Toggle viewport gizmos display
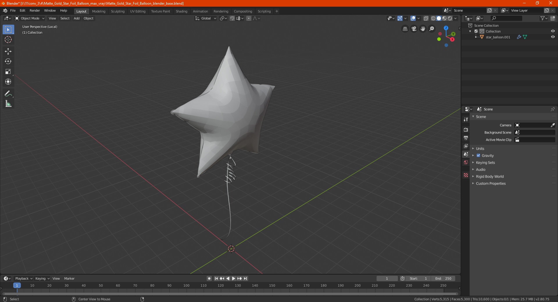The width and height of the screenshot is (558, 302). (400, 18)
